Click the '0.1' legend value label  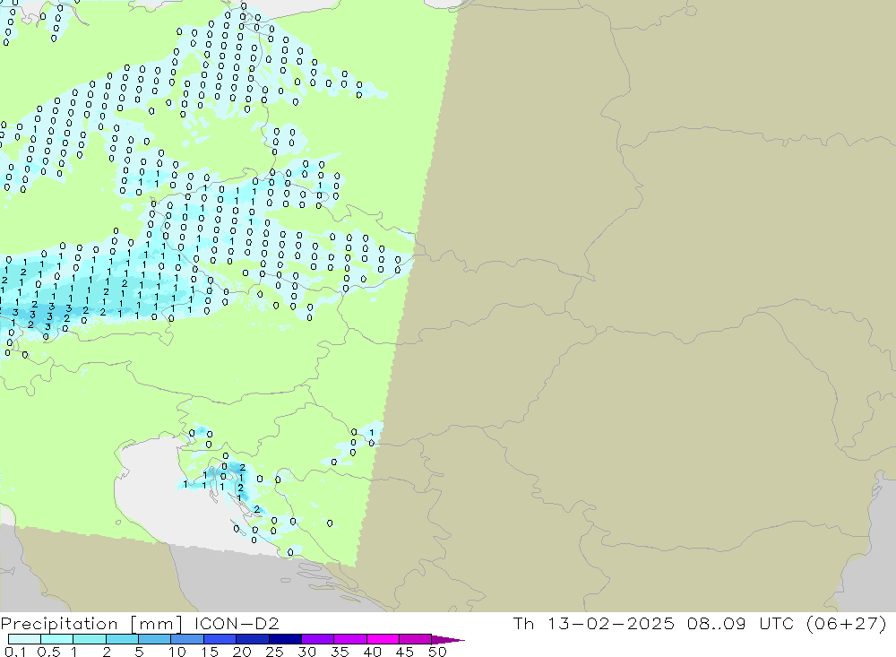point(15,652)
